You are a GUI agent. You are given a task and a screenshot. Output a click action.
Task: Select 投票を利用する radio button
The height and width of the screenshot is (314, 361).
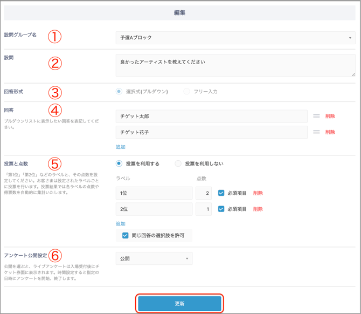[x=119, y=163]
